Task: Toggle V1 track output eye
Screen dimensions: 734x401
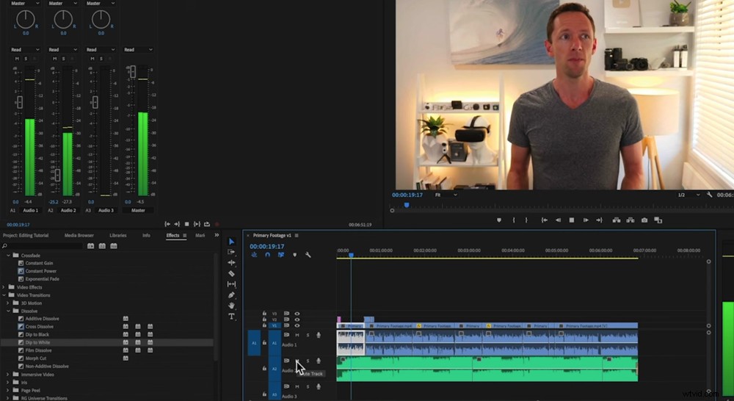Action: [x=297, y=325]
